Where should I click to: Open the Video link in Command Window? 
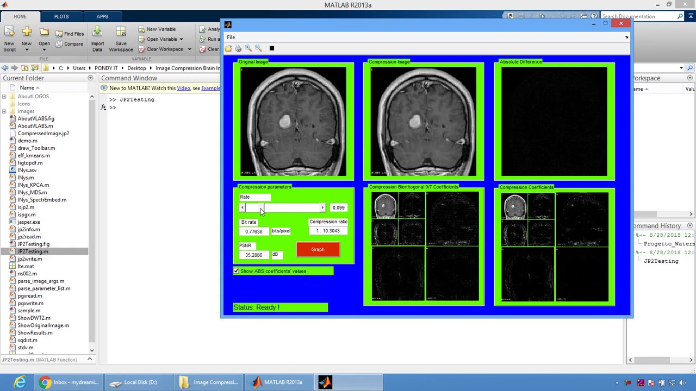coord(183,88)
